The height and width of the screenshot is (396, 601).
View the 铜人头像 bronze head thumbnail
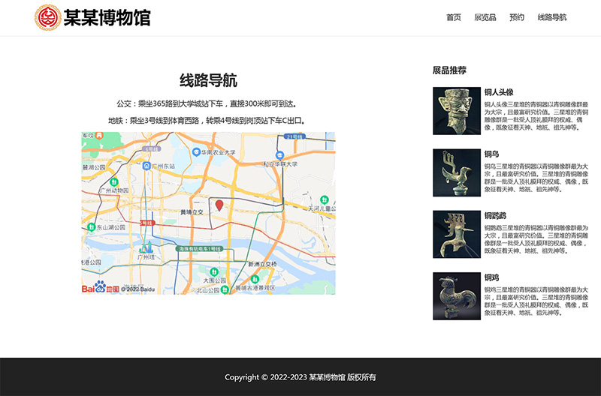point(456,111)
